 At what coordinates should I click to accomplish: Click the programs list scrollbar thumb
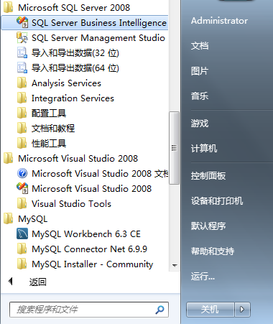174,148
